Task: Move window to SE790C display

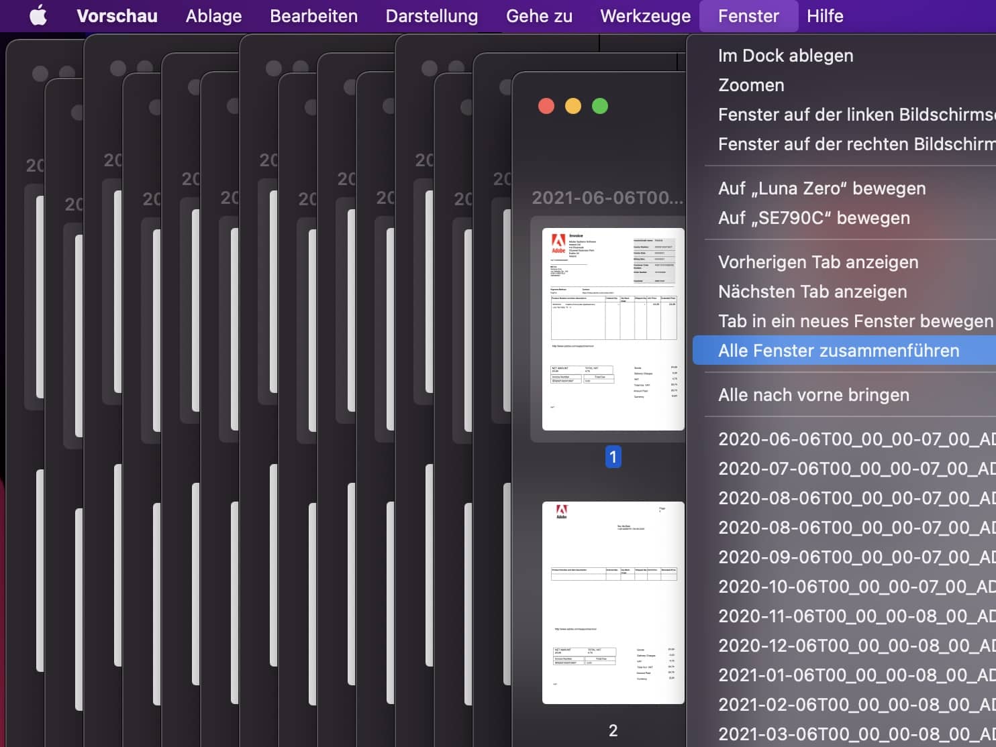Action: [x=844, y=218]
